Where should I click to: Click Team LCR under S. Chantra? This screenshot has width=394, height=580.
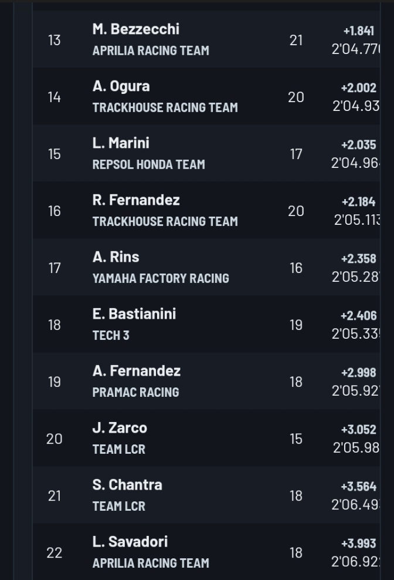pos(118,506)
